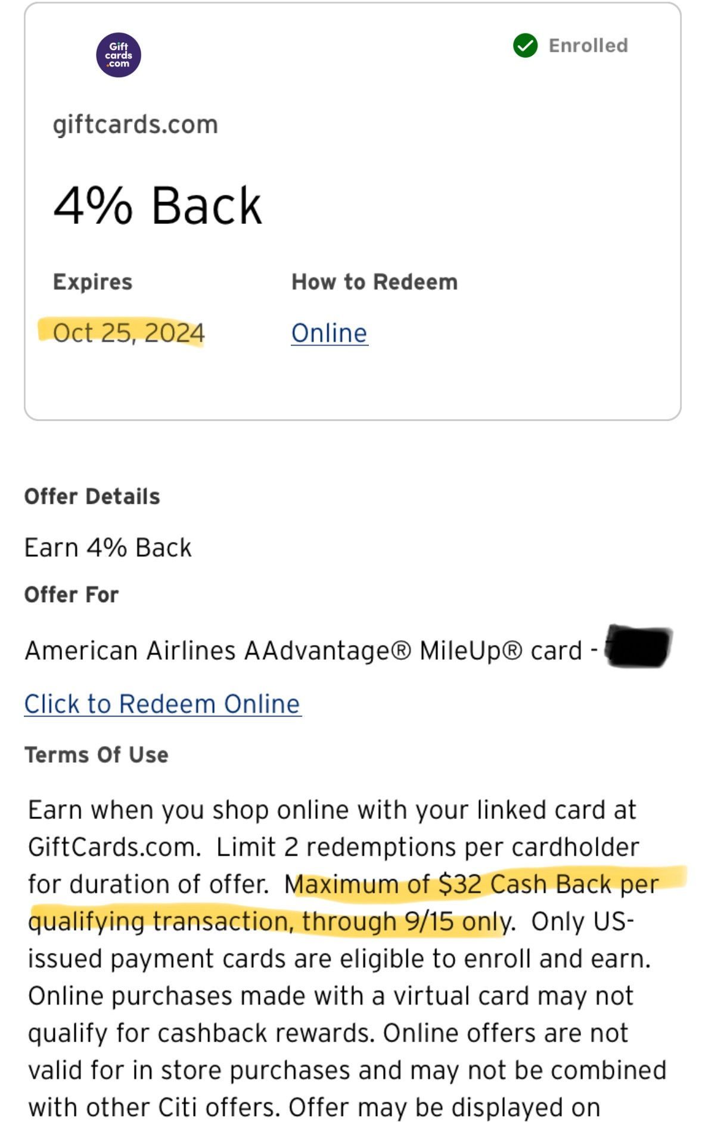Viewport: 702px width, 1122px height.
Task: Click the Earn 4% Back description text
Action: (108, 547)
